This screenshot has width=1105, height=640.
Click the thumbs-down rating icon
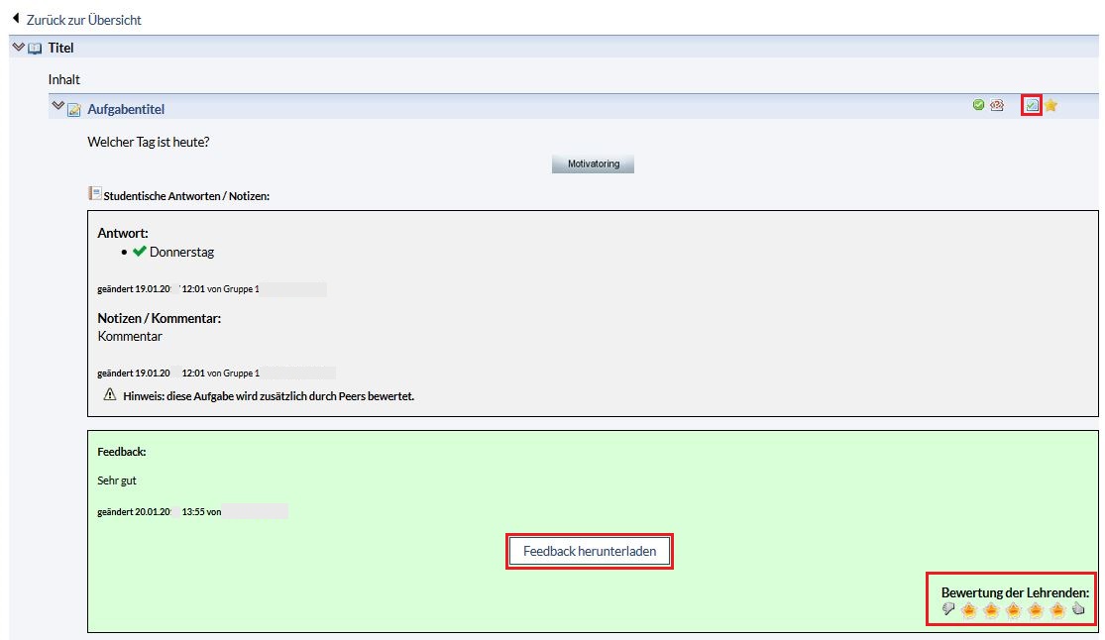948,609
